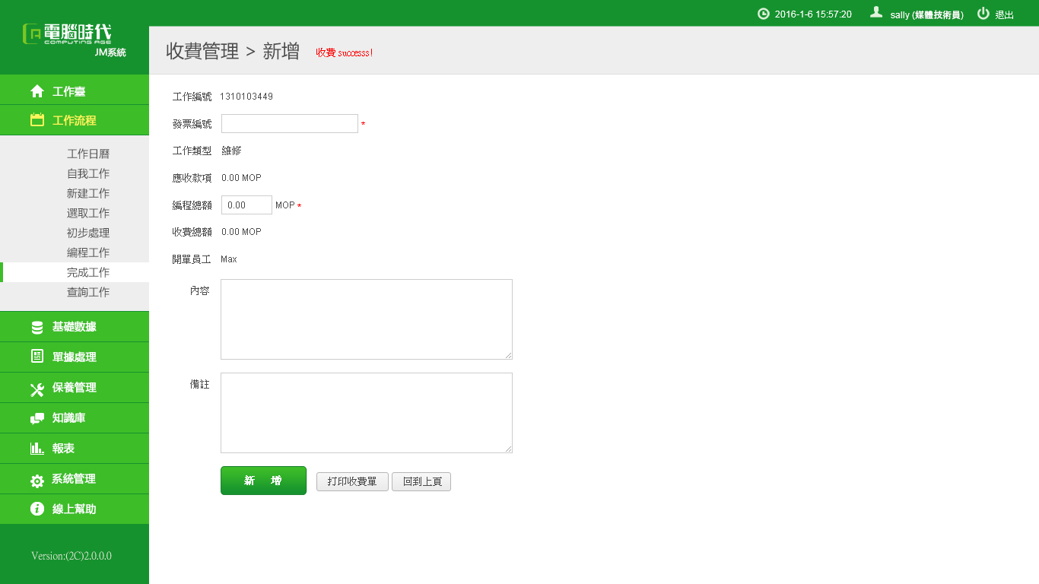Open 工作日曆 in the sidebar
1039x584 pixels.
(88, 154)
